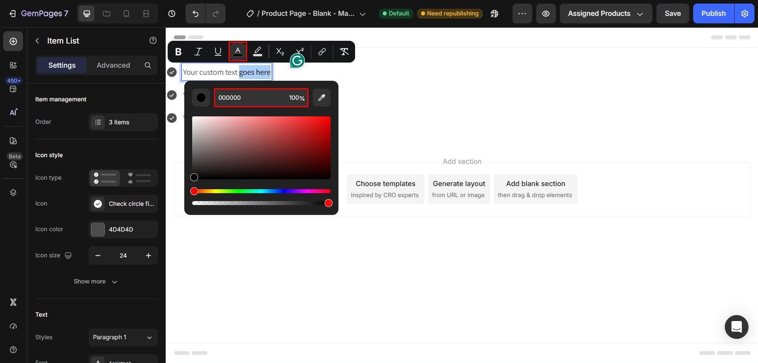Image resolution: width=758 pixels, height=363 pixels.
Task: Open the page speed gauge icon
Action: pyautogui.click(x=13, y=326)
